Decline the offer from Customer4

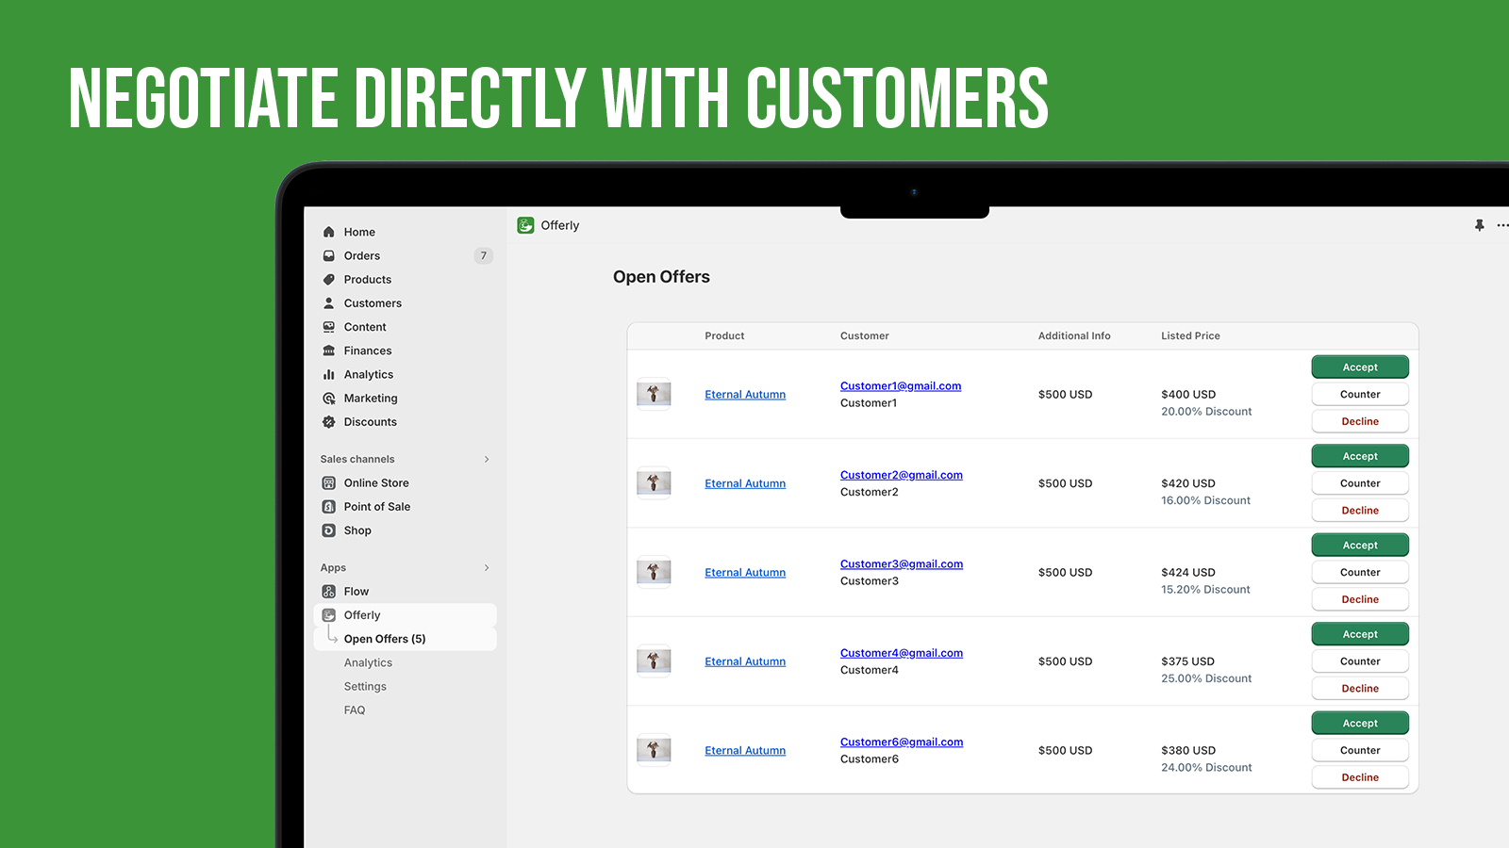(1360, 689)
